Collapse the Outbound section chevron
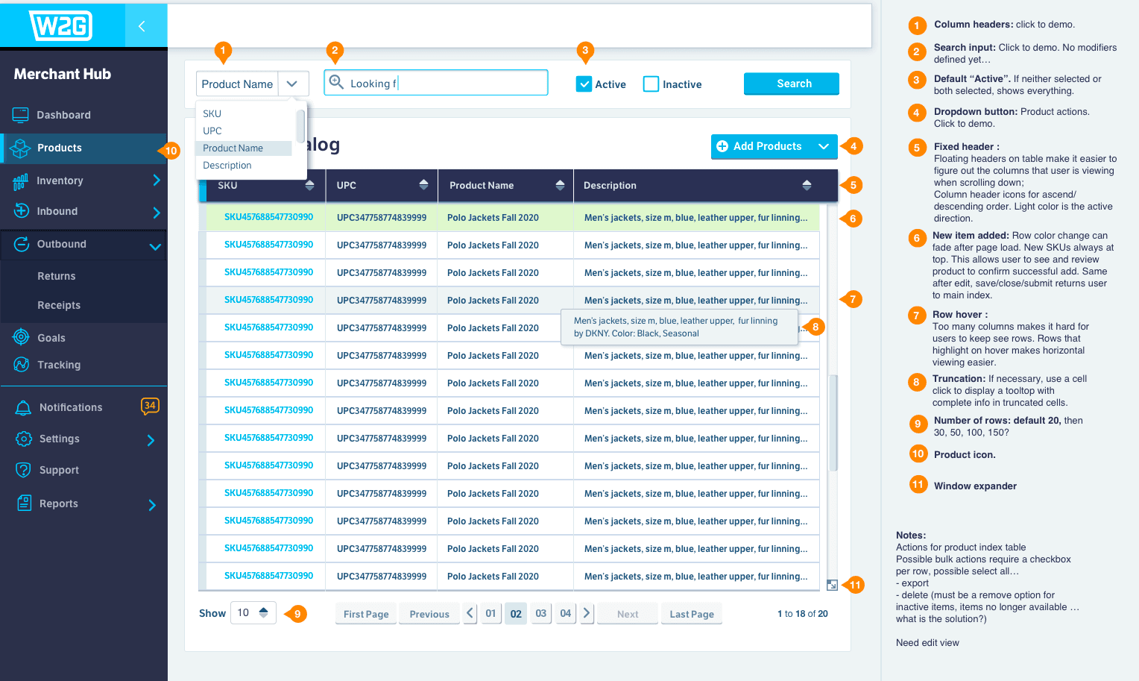Image resolution: width=1139 pixels, height=681 pixels. 155,246
